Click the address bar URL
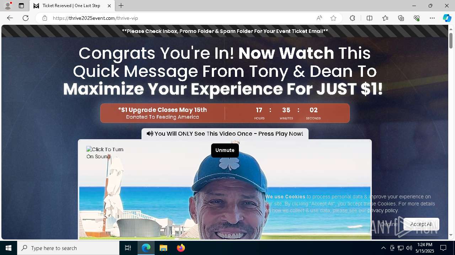This screenshot has width=455, height=255. point(95,18)
